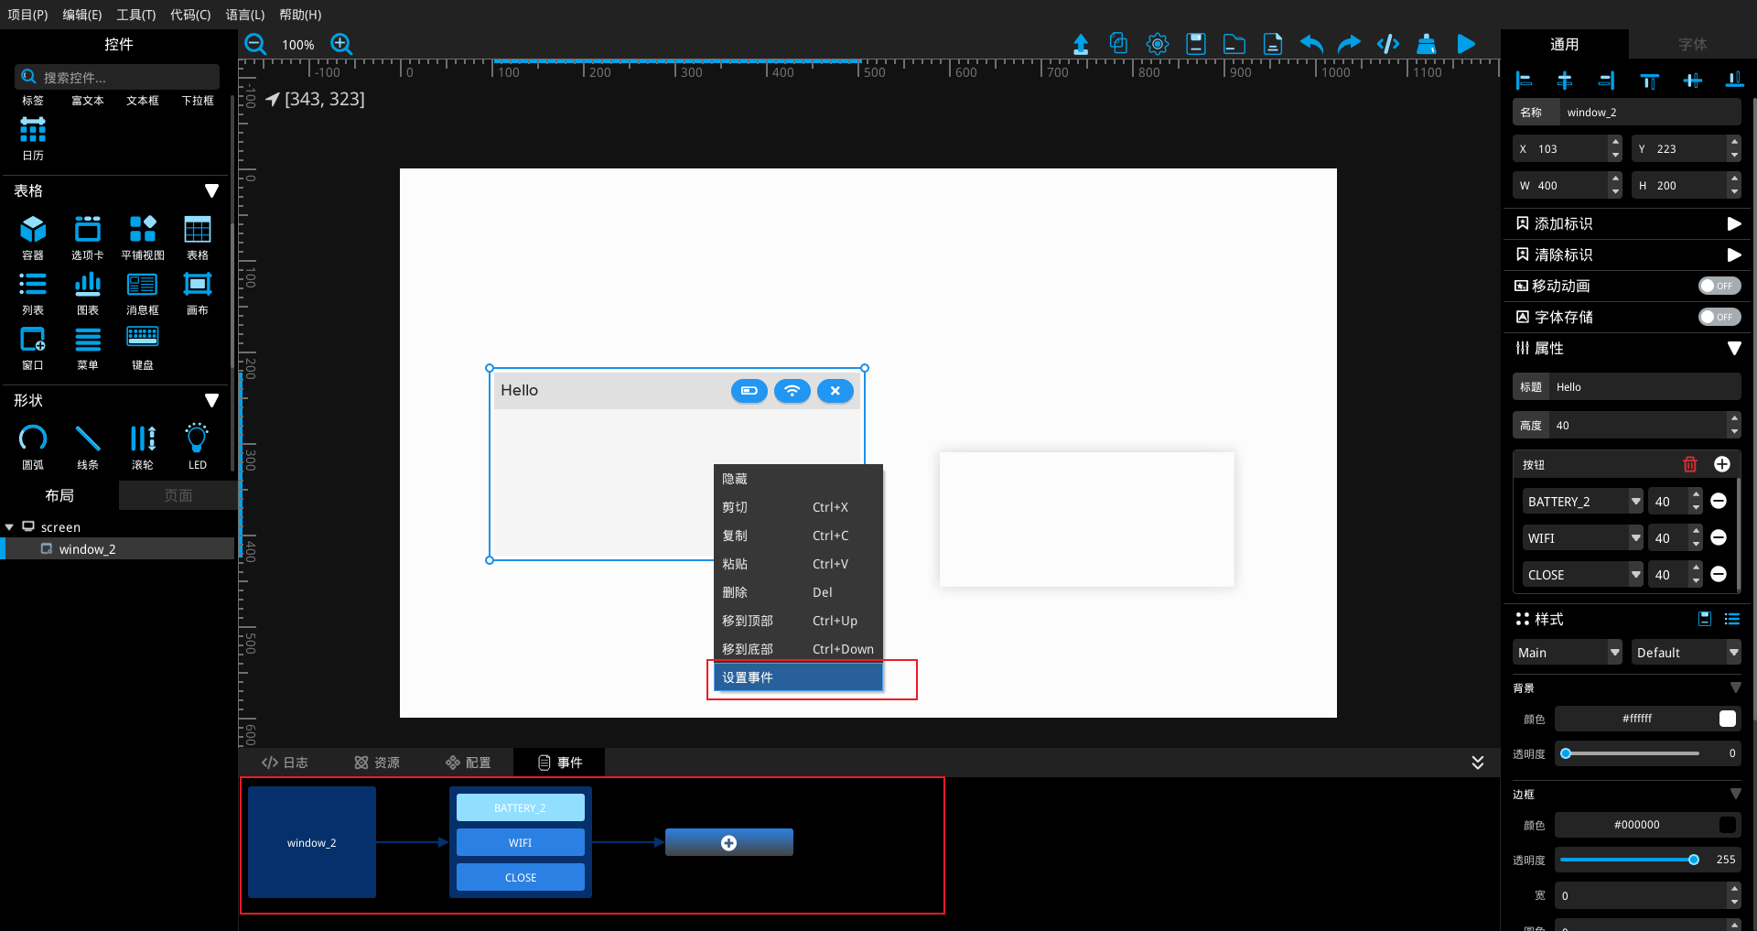Image resolution: width=1757 pixels, height=931 pixels.
Task: Select the Keyboard (键盘) widget
Action: tap(143, 348)
